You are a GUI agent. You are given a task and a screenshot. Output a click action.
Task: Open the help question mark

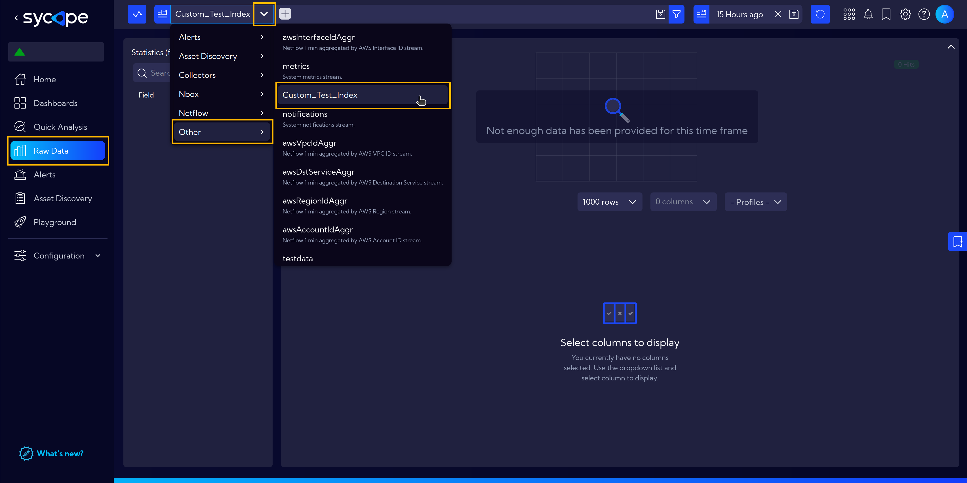pyautogui.click(x=924, y=14)
